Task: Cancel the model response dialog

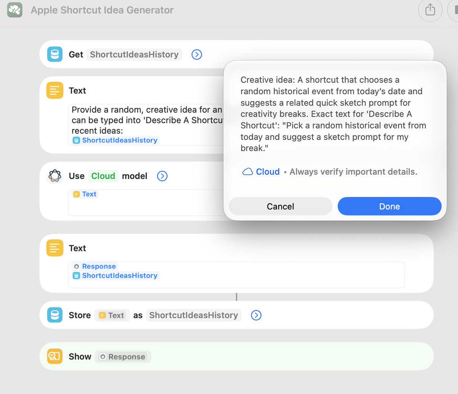Action: tap(281, 206)
